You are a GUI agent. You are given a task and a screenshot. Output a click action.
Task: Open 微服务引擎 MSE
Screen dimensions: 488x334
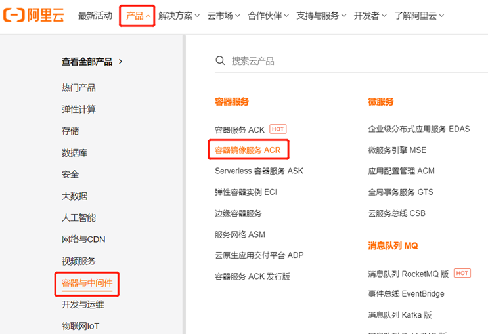tap(397, 150)
